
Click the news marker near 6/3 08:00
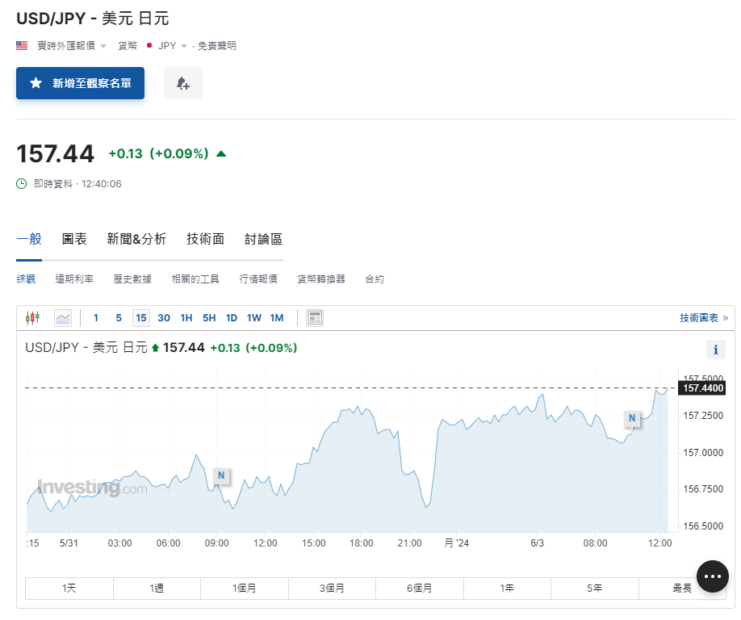[x=632, y=417]
